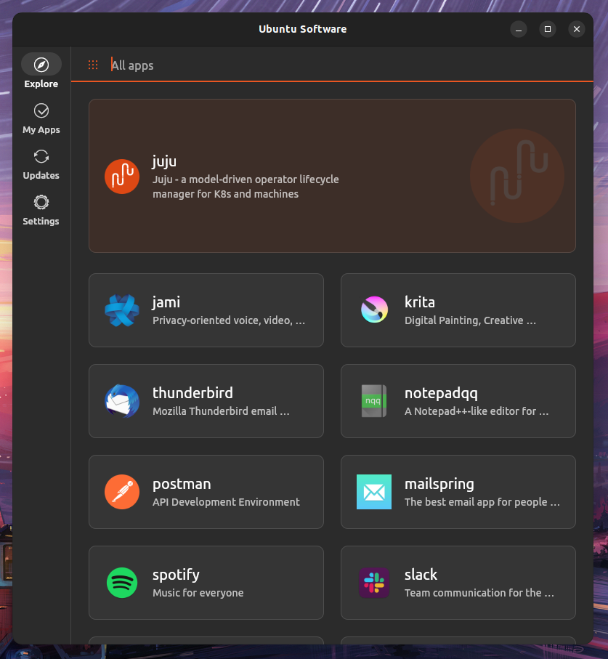Viewport: 608px width, 659px height.
Task: Select the My Apps label
Action: pyautogui.click(x=41, y=130)
